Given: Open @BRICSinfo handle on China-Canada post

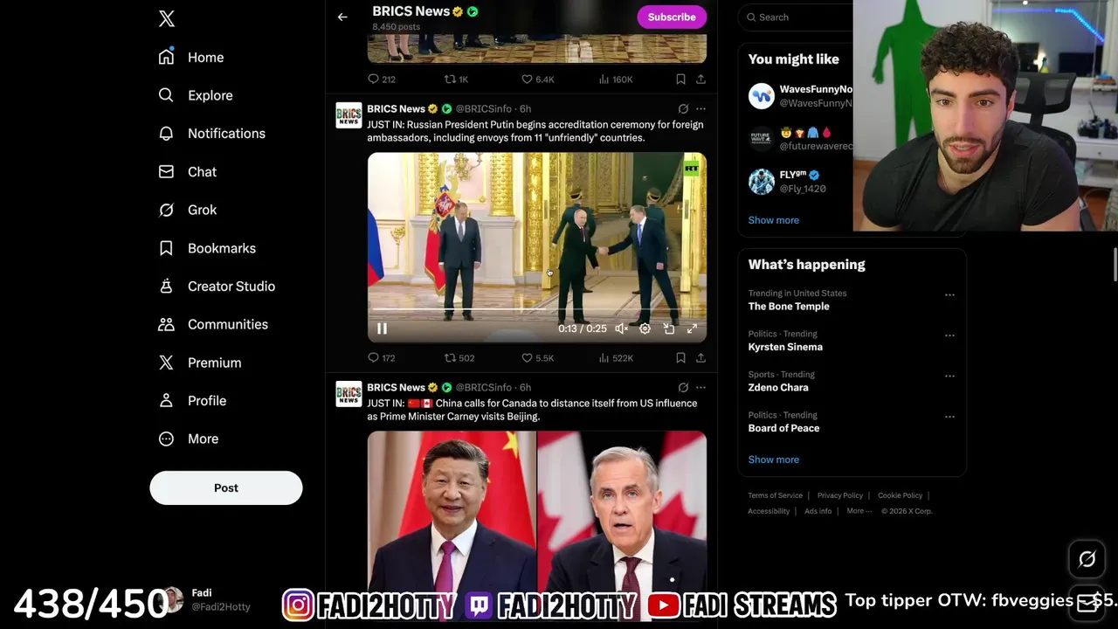Looking at the screenshot, I should coord(484,387).
